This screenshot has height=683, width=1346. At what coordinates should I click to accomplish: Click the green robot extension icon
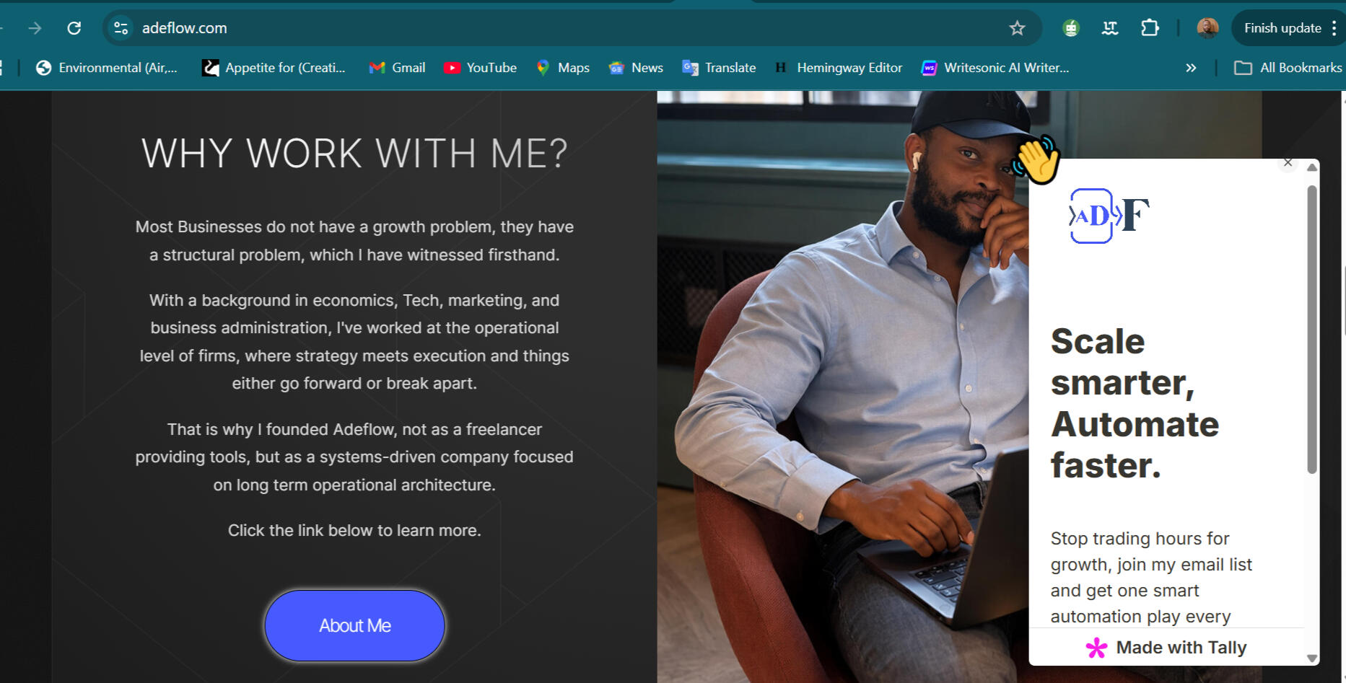tap(1070, 28)
